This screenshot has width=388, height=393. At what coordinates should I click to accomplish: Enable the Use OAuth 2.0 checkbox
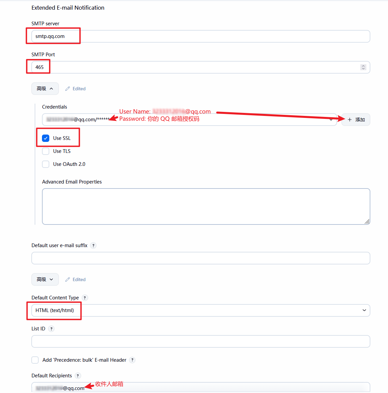click(46, 164)
